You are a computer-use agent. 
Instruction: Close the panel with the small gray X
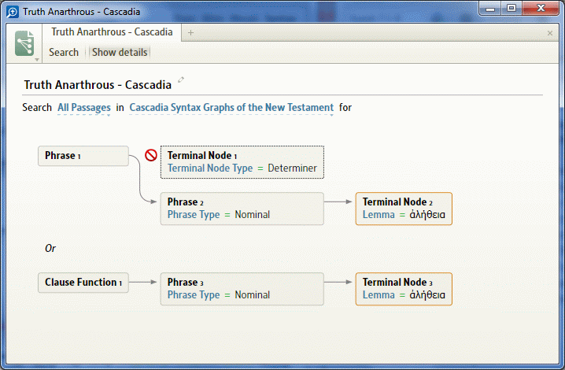pyautogui.click(x=550, y=33)
